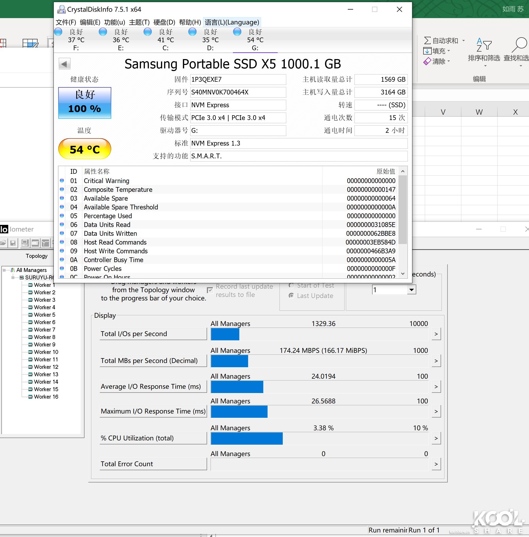Click the previous disk arrow button
This screenshot has width=529, height=537.
(64, 64)
